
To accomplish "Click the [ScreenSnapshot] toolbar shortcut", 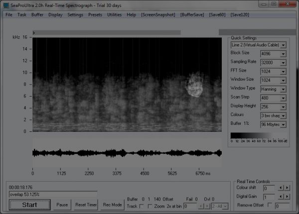I will [158, 15].
